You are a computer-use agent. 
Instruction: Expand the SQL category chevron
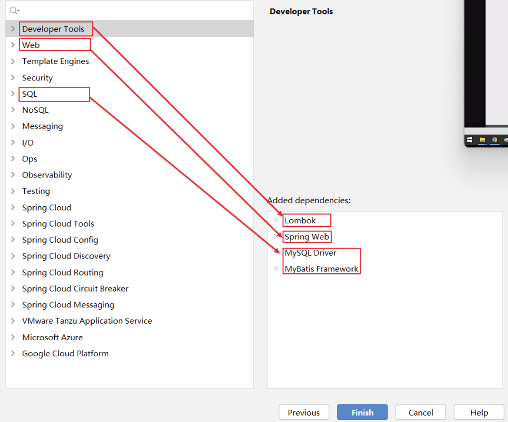point(13,93)
